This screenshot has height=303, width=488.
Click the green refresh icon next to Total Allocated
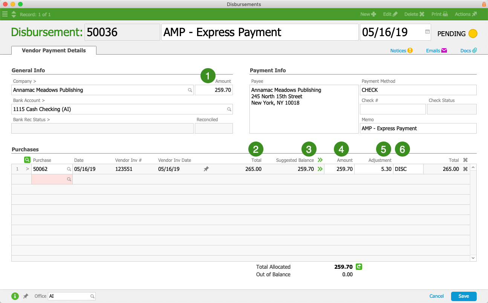click(x=359, y=267)
